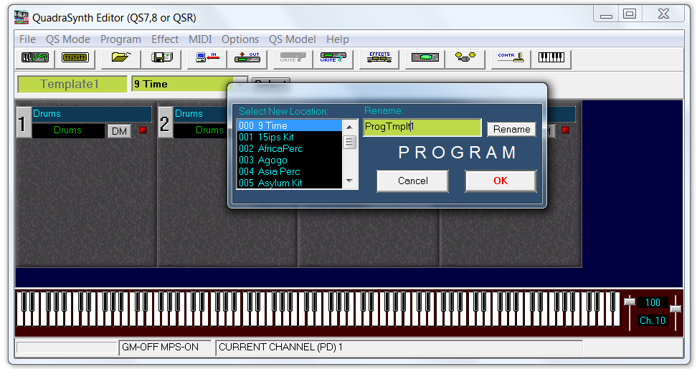Click the open folder toolbar icon
Viewport: 697px width, 369px height.
coord(120,58)
